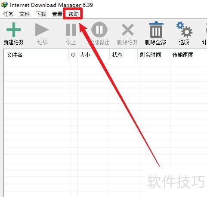Click the green plus New Task icon
This screenshot has height=197, width=207.
14,30
